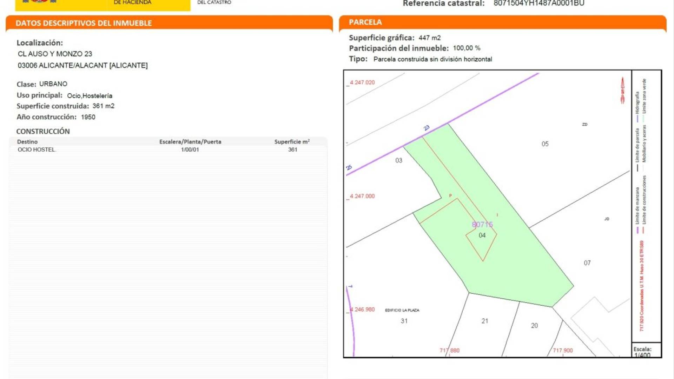The width and height of the screenshot is (674, 379).
Task: Click the blue Hidrografía legend line
Action: [637, 119]
